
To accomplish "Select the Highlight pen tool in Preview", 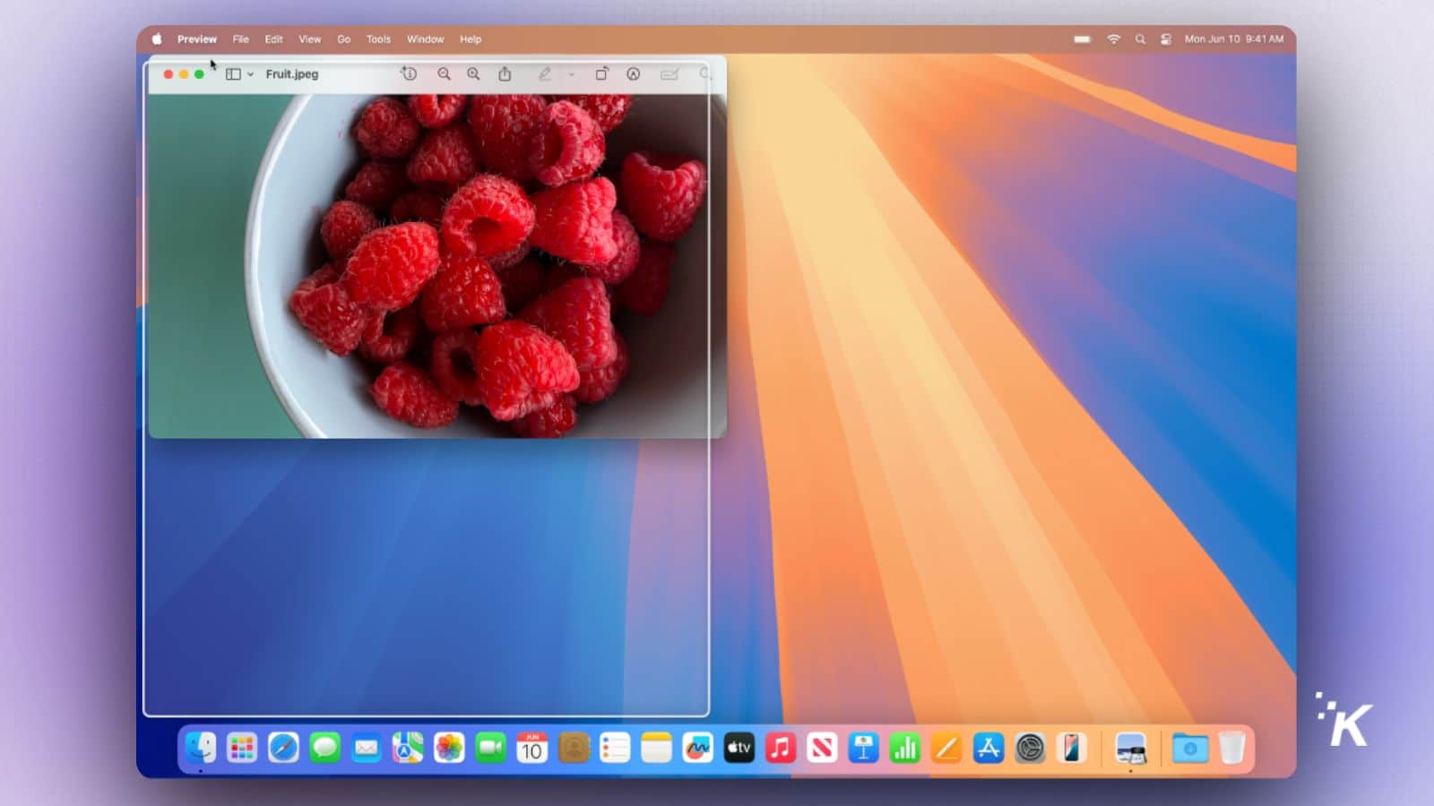I will [x=545, y=74].
